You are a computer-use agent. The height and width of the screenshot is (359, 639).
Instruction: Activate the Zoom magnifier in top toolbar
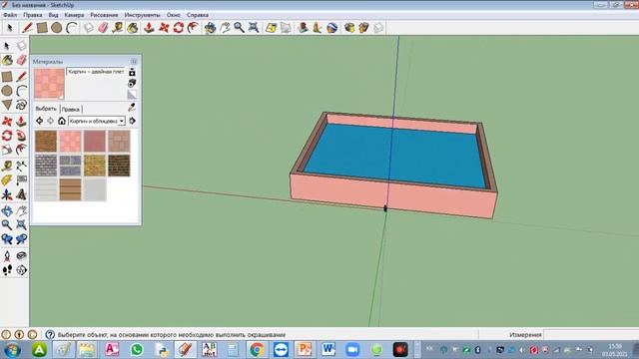pyautogui.click(x=240, y=28)
